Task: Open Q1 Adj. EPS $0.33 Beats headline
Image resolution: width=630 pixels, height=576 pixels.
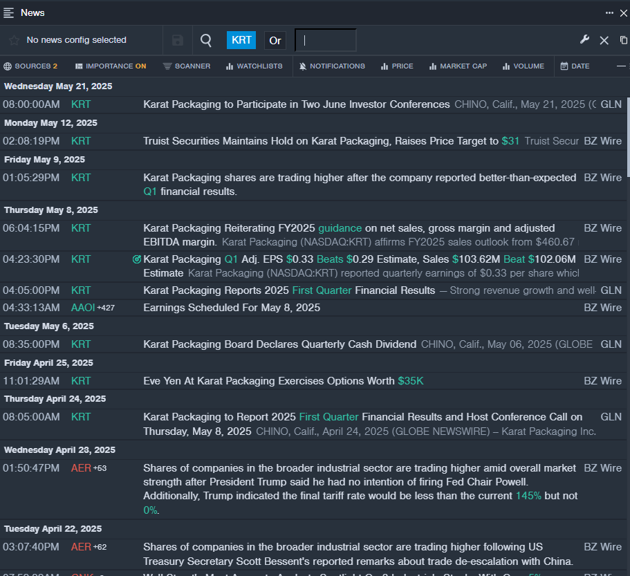Action: tap(360, 266)
